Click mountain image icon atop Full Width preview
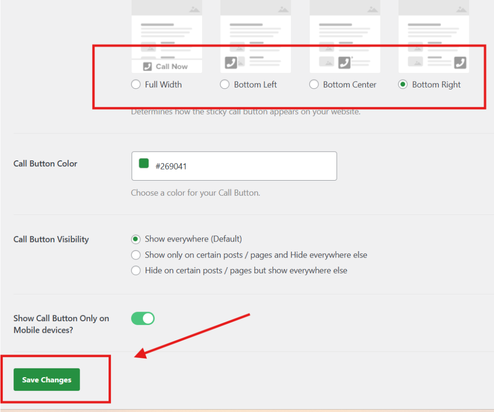This screenshot has width=494, height=412. click(194, 9)
